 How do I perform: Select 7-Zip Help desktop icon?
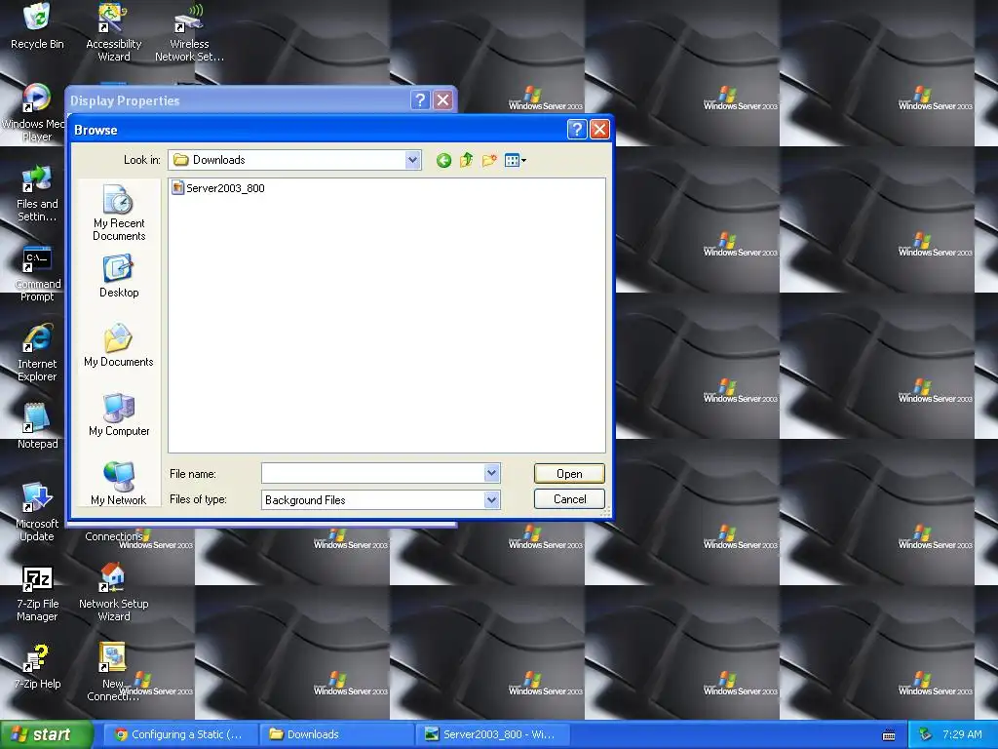(x=37, y=666)
